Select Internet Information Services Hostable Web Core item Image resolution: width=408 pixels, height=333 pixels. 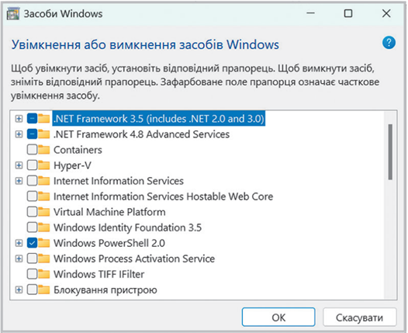pyautogui.click(x=163, y=196)
